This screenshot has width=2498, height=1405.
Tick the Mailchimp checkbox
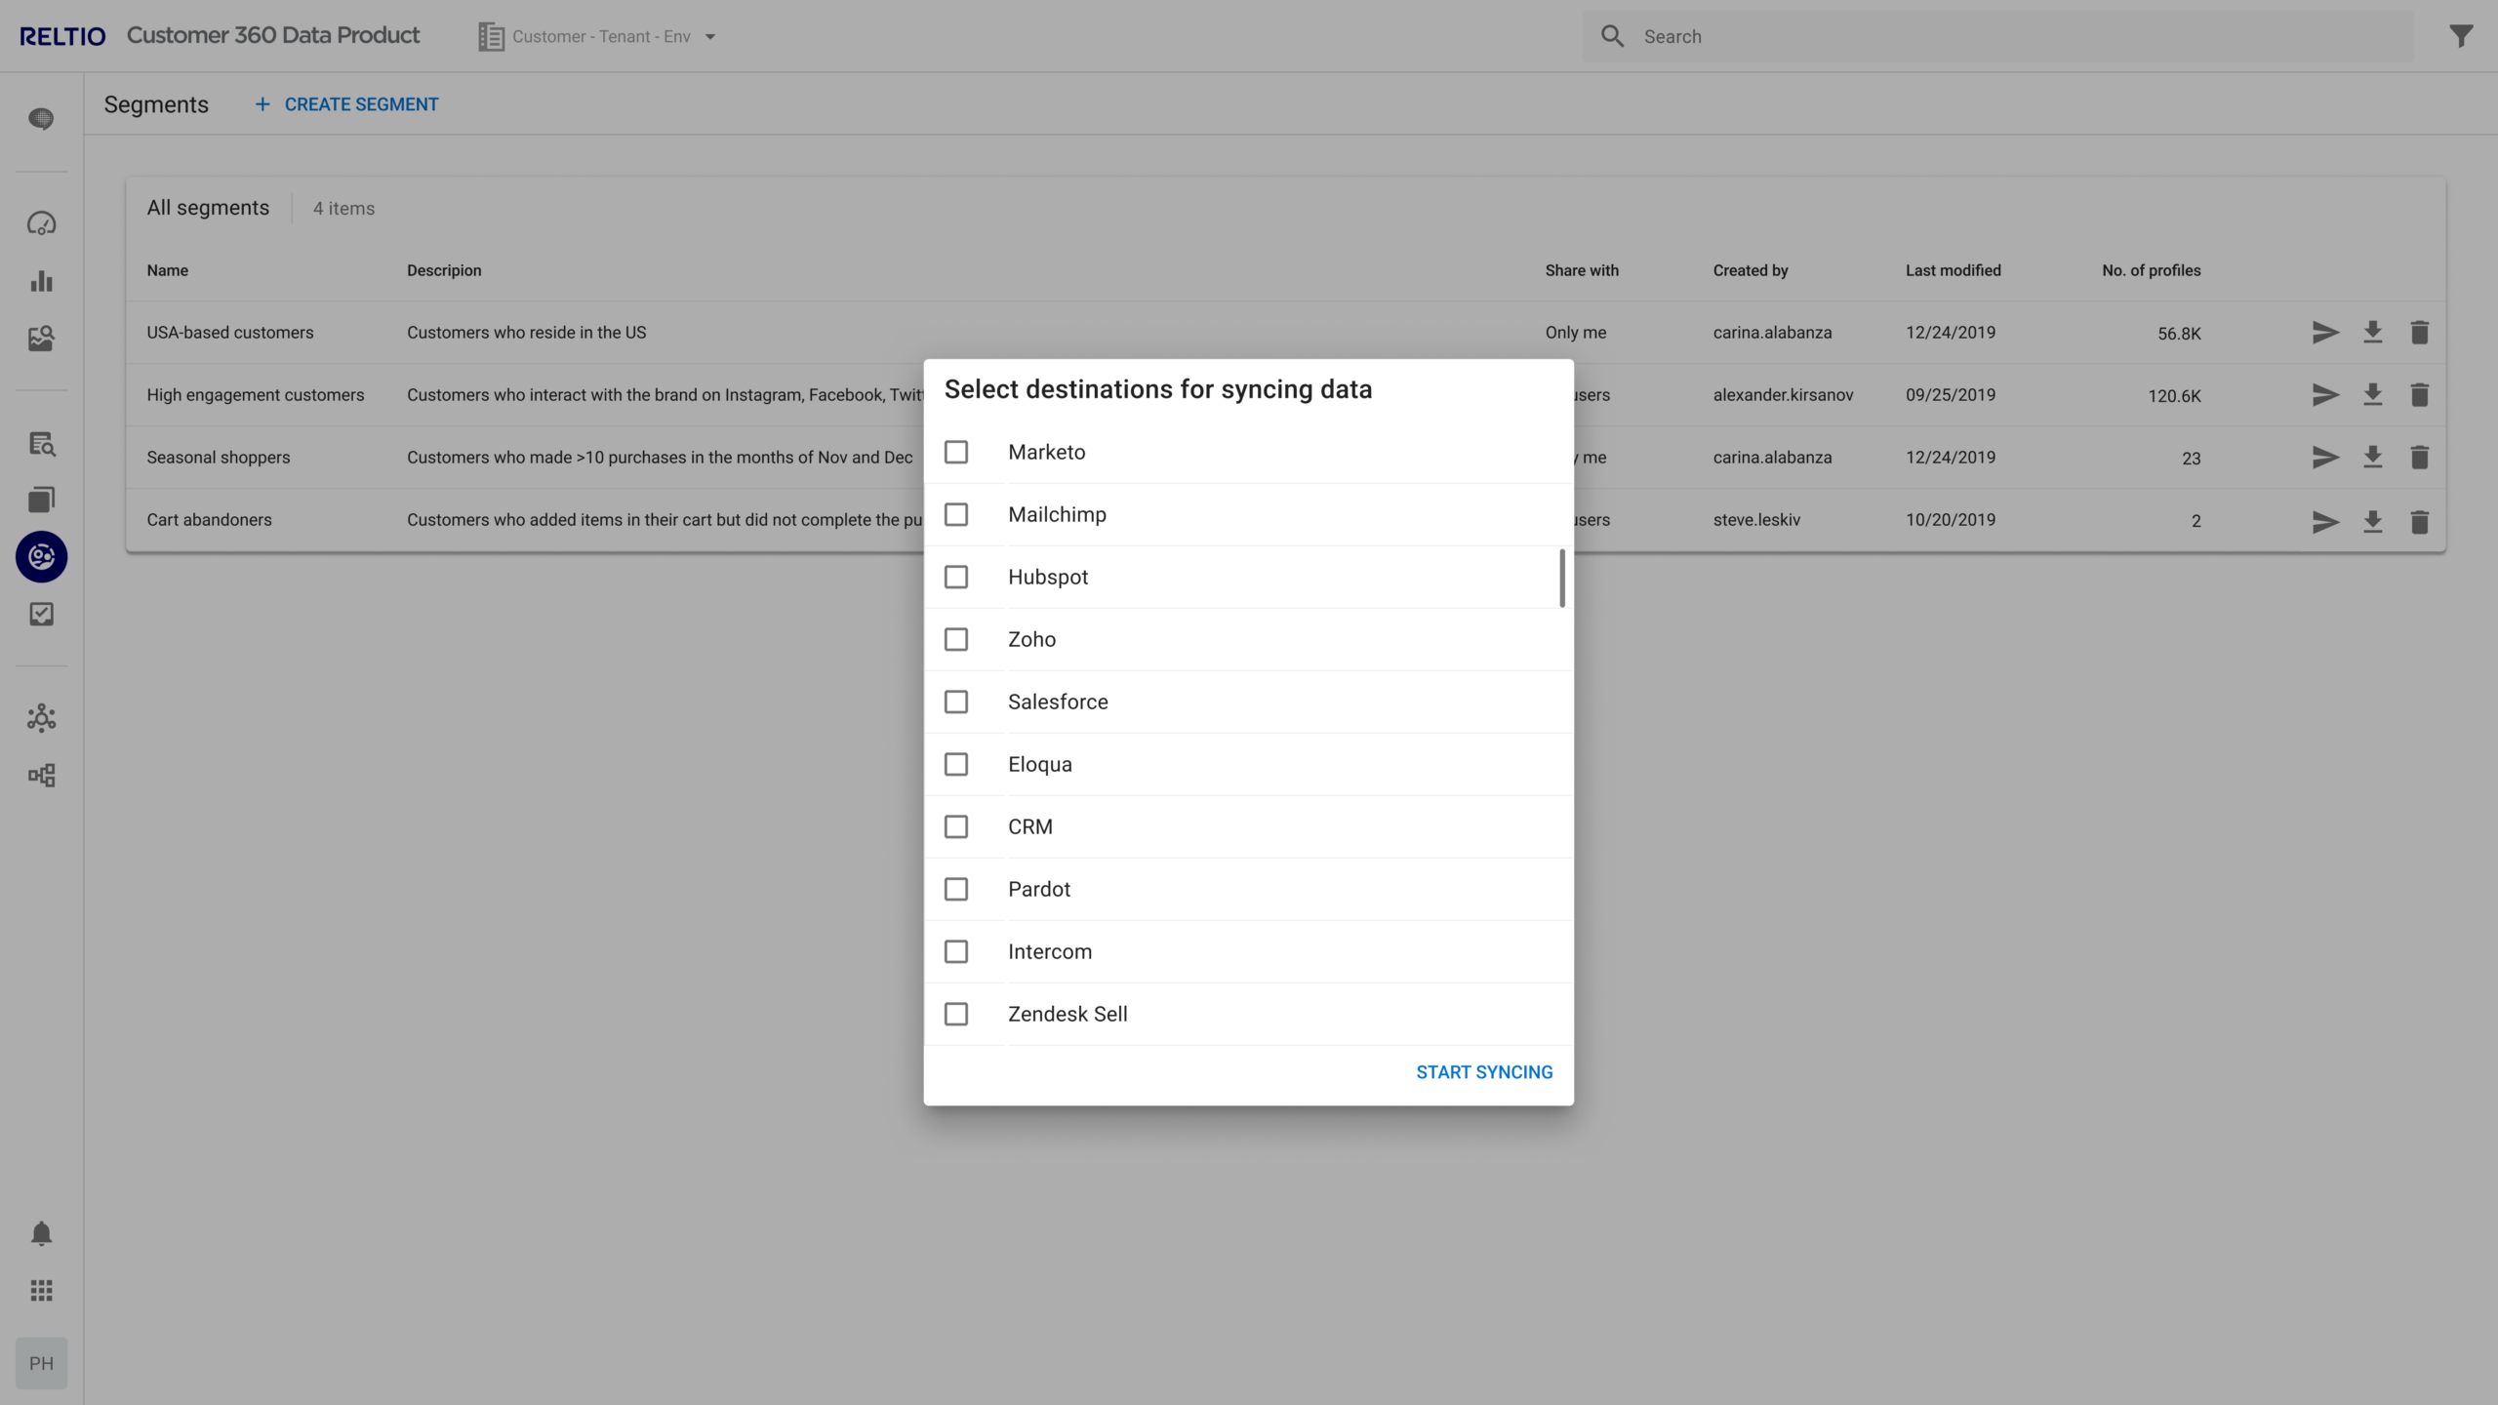click(x=956, y=514)
